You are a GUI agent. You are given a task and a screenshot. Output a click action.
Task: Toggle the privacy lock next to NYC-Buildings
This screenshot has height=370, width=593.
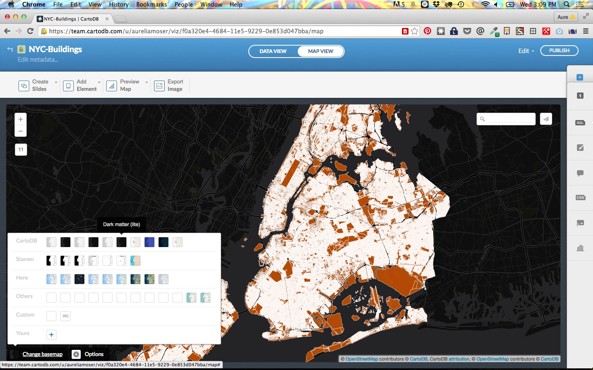click(21, 50)
